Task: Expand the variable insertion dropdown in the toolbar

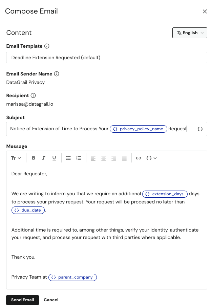Action: point(151,158)
